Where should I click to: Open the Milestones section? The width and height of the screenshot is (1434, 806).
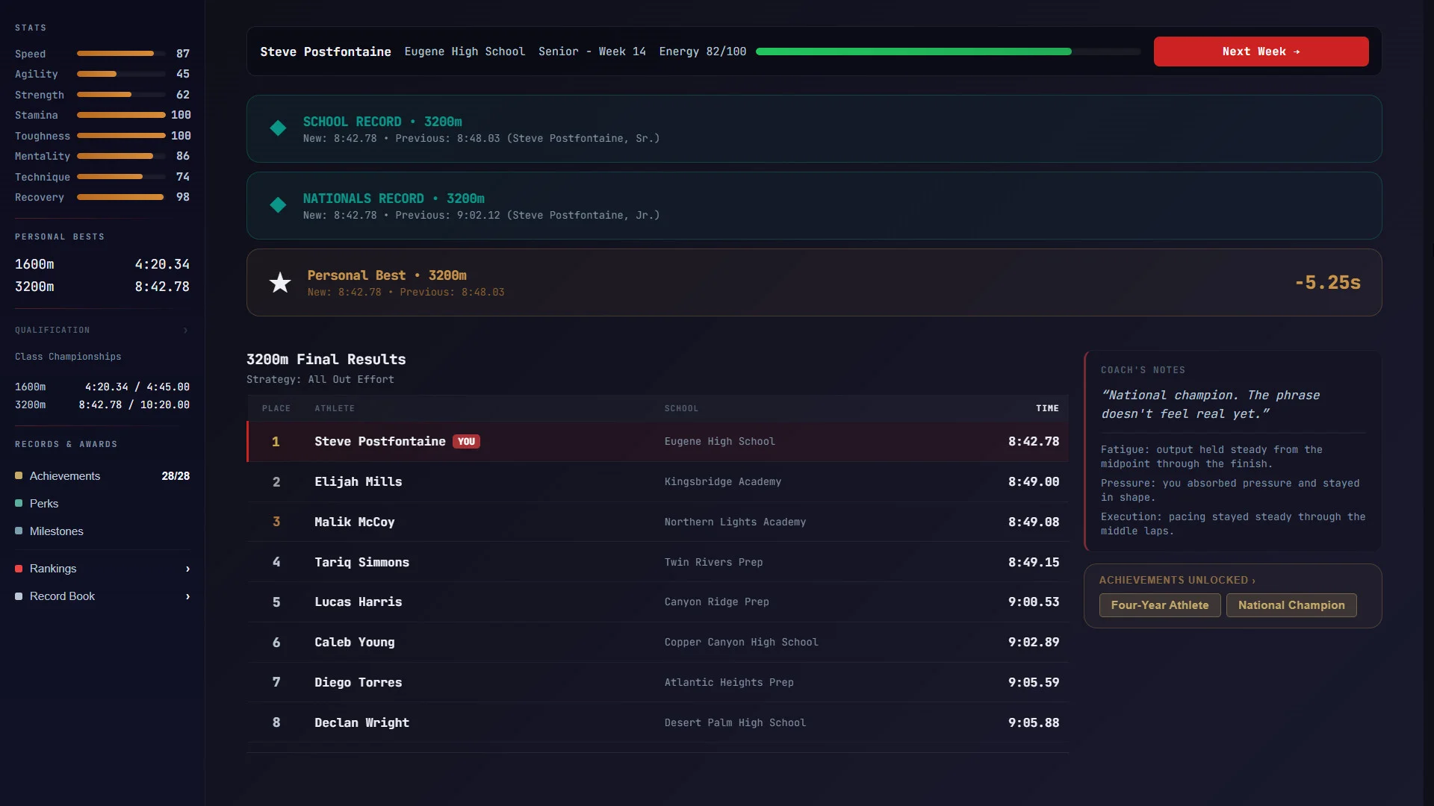click(102, 531)
